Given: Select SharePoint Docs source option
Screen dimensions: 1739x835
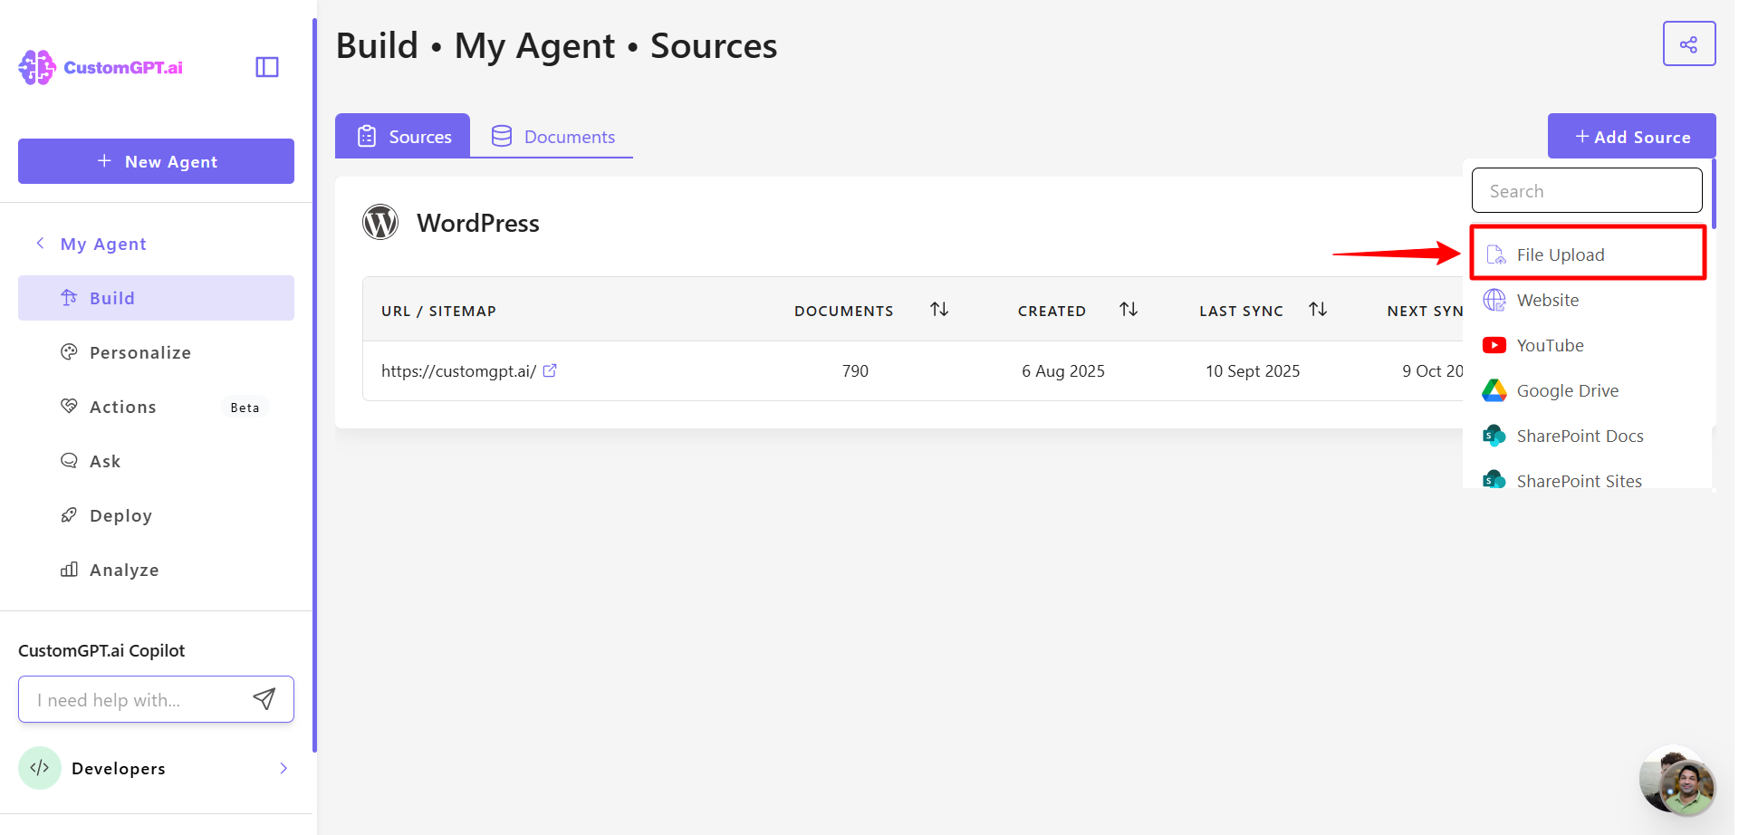Looking at the screenshot, I should pyautogui.click(x=1588, y=436).
